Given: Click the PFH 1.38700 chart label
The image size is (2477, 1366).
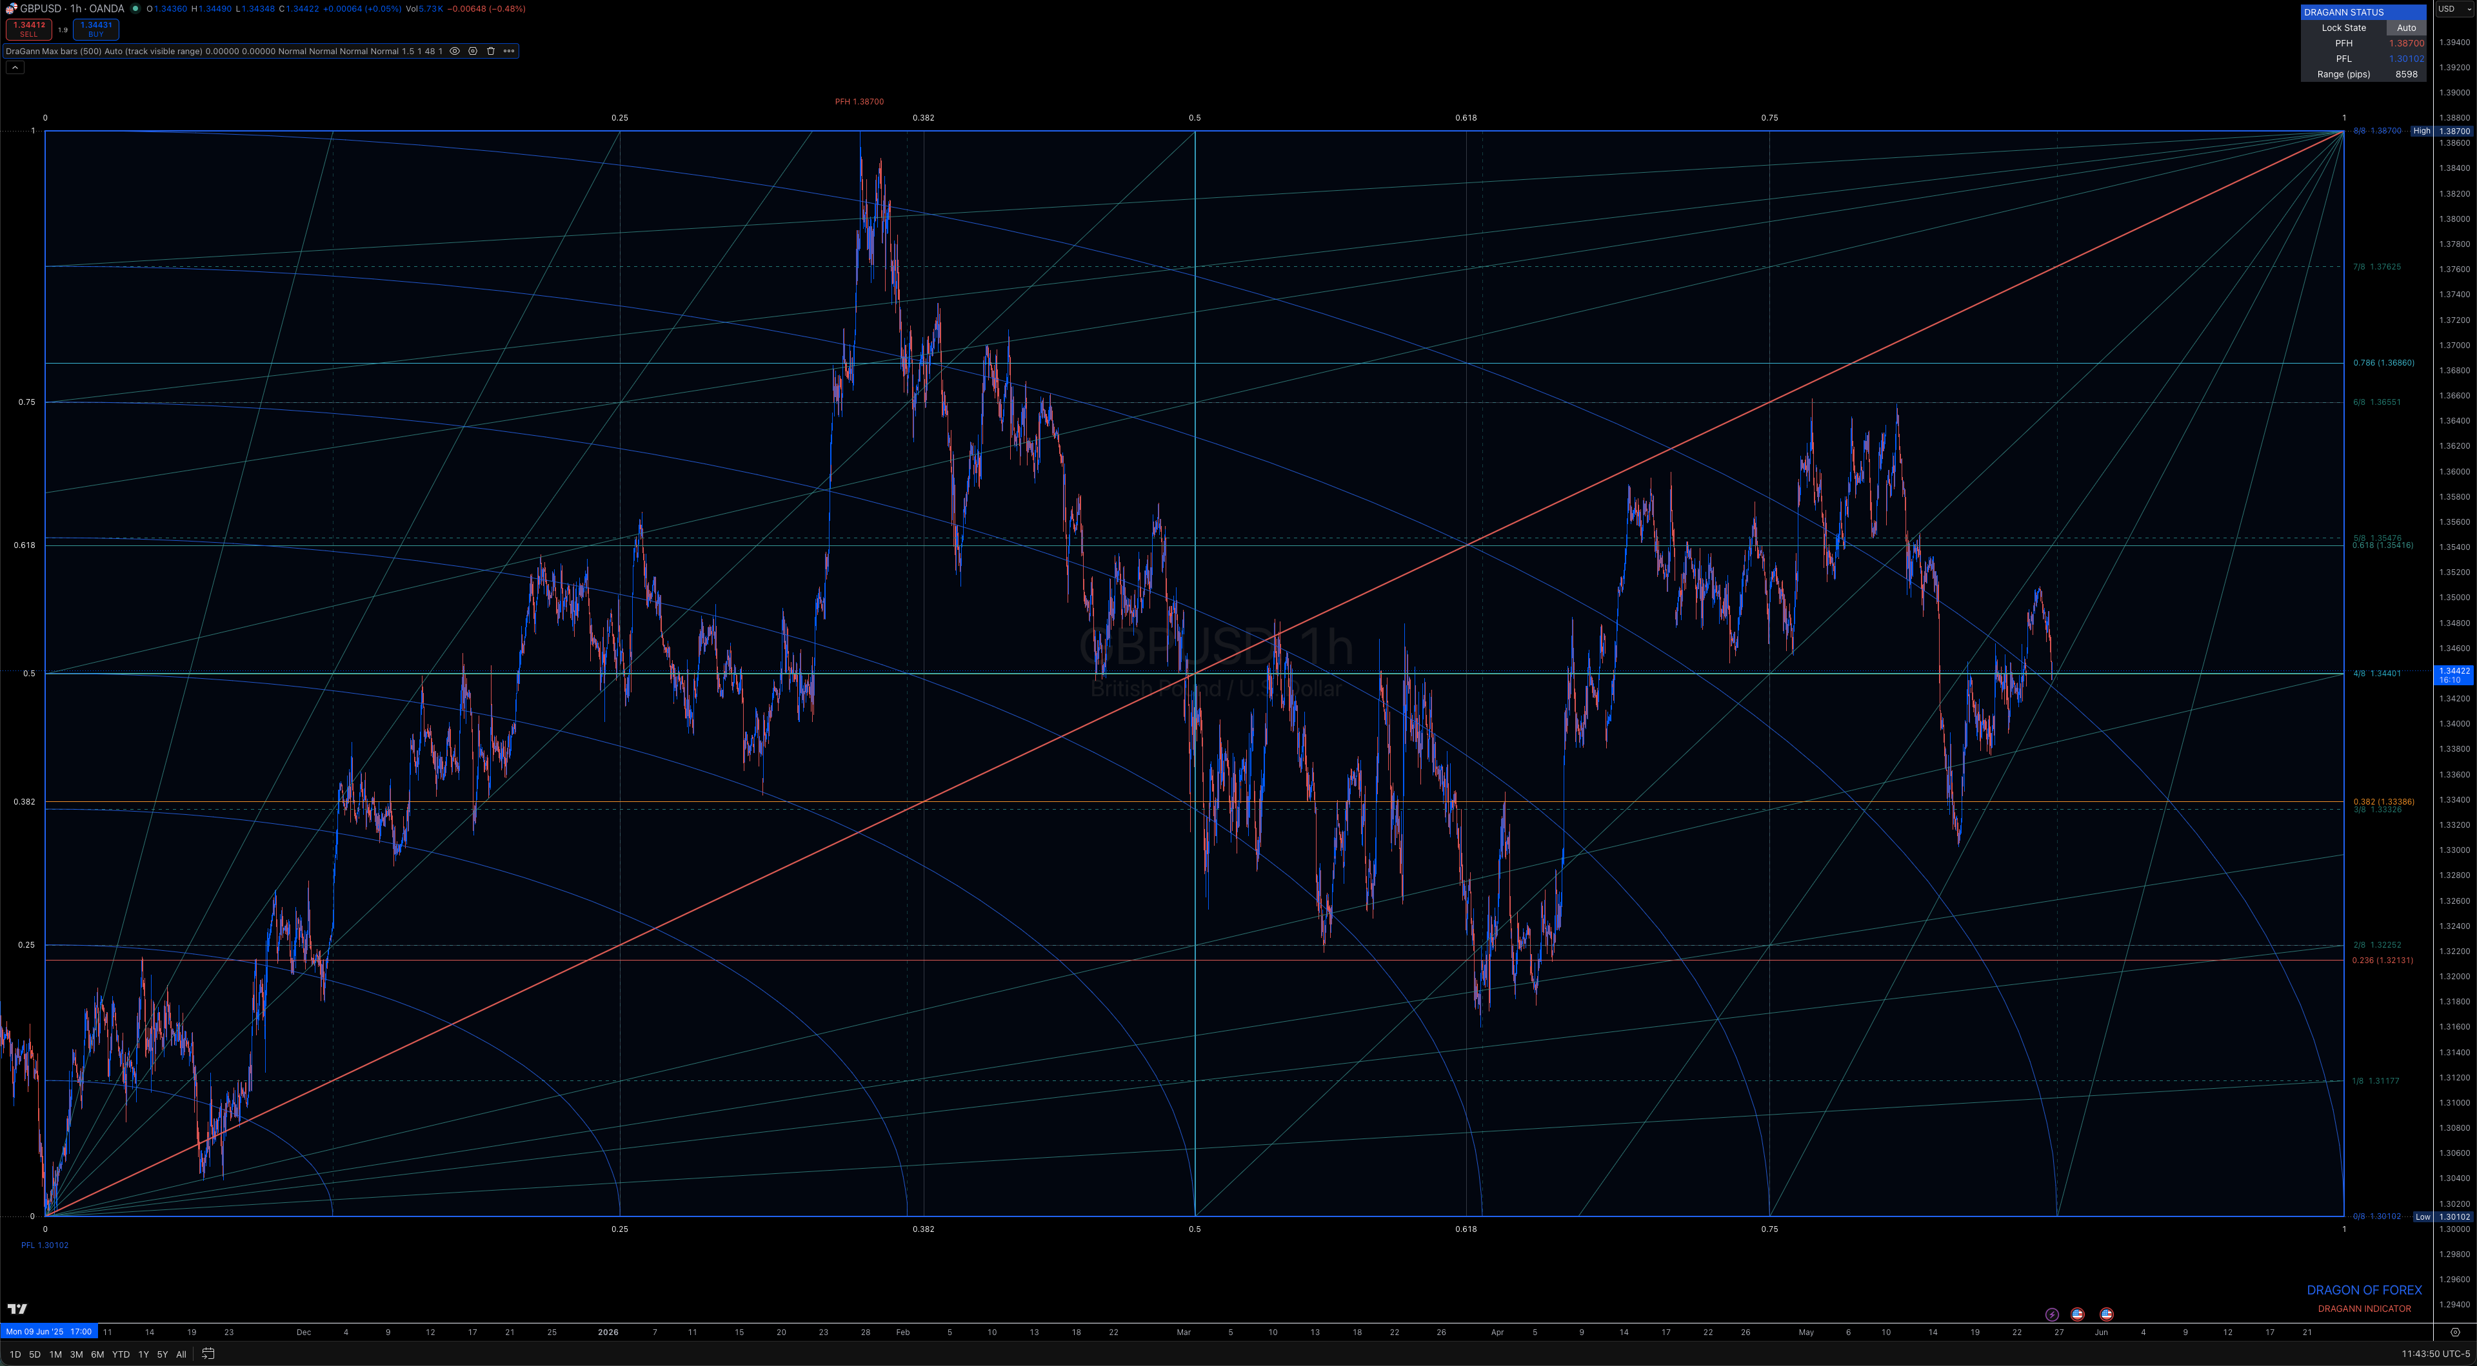Looking at the screenshot, I should tap(859, 102).
